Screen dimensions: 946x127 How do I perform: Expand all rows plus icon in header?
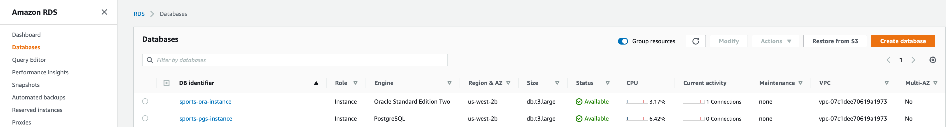pyautogui.click(x=166, y=83)
